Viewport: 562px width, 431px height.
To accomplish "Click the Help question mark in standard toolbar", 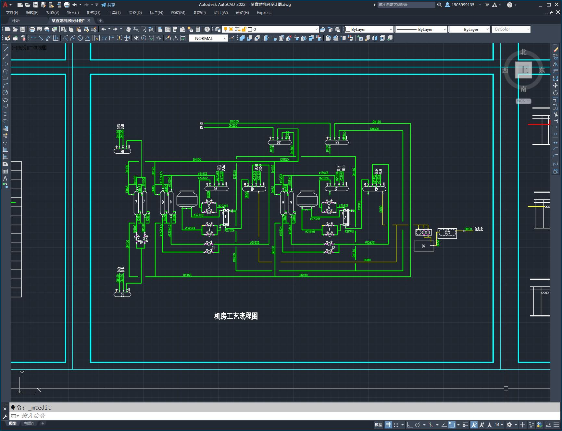I will point(207,29).
